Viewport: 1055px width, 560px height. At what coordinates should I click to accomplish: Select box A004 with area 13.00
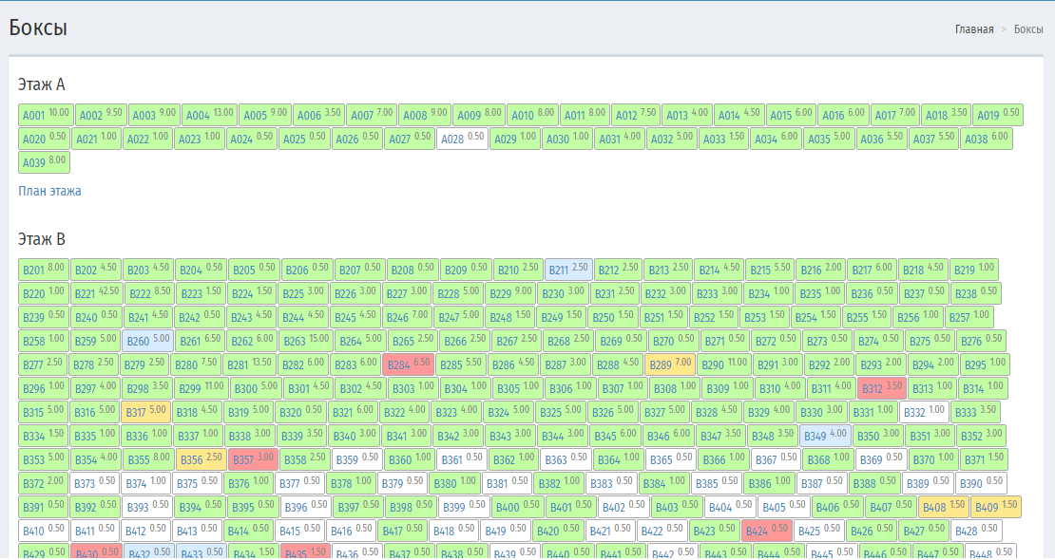point(209,115)
